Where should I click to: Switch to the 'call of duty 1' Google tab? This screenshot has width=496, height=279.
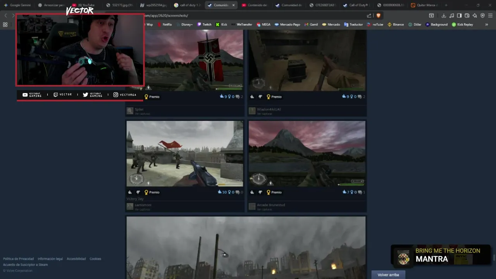[188, 5]
